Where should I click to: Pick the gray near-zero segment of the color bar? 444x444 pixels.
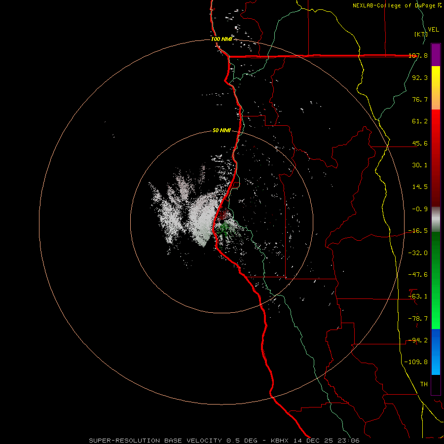point(436,219)
